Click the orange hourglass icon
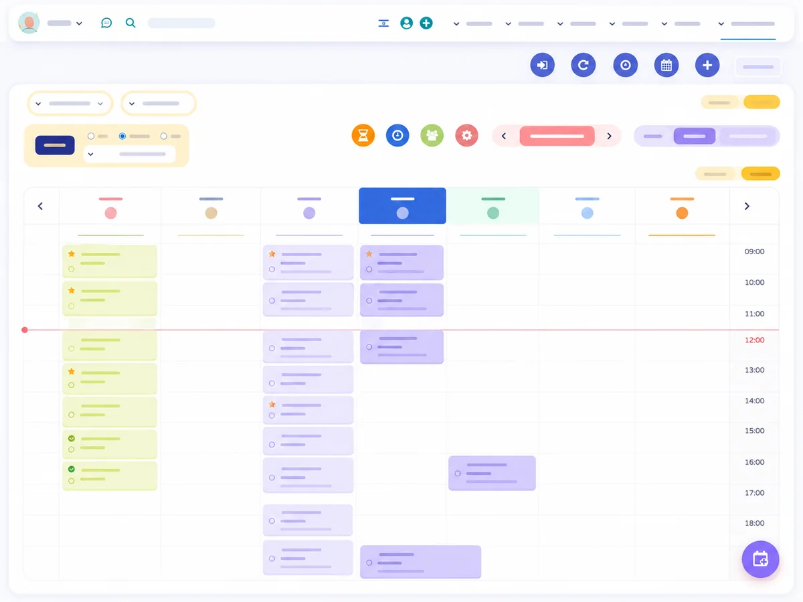The height and width of the screenshot is (602, 803). pyautogui.click(x=363, y=135)
